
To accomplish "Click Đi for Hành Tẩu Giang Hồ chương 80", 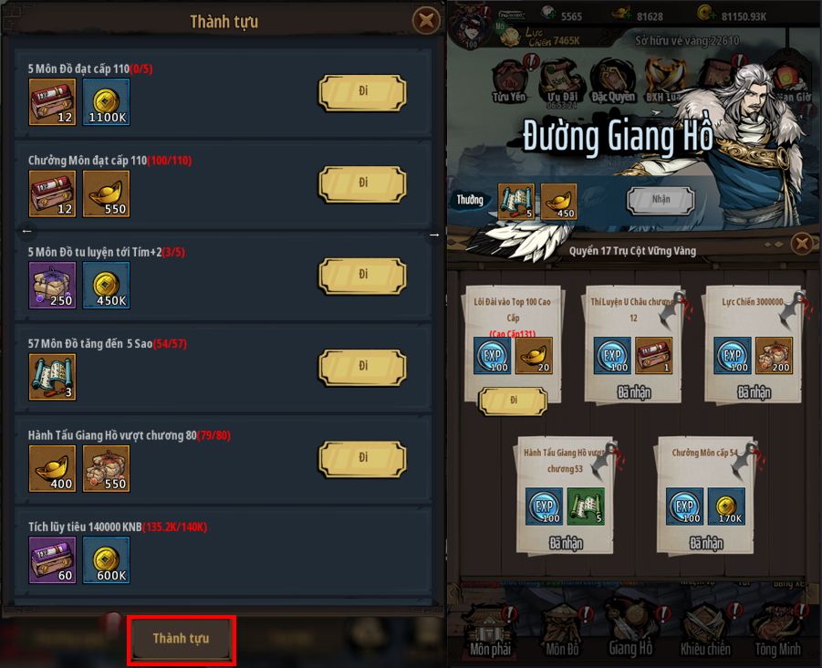I will point(363,459).
